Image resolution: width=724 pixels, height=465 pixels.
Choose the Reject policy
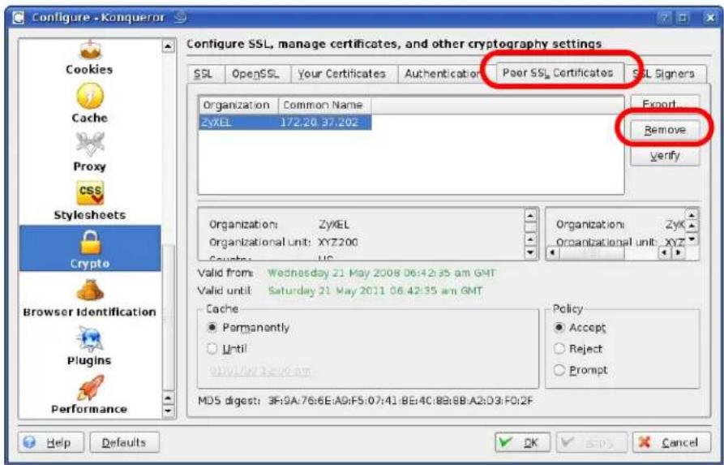(559, 348)
